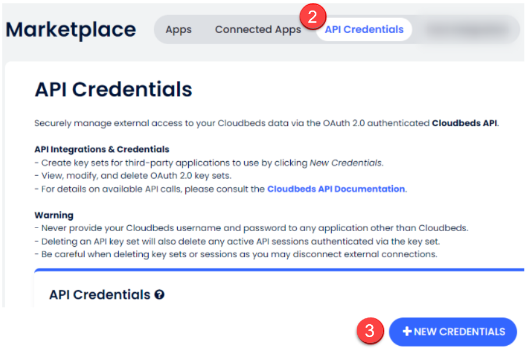Click the API Credentials card section heading

point(100,295)
